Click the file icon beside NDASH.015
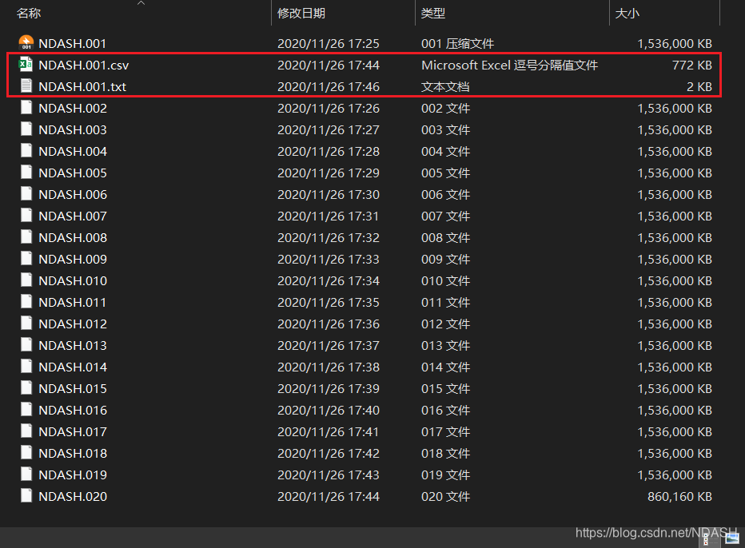Viewport: 745px width, 548px height. click(26, 388)
